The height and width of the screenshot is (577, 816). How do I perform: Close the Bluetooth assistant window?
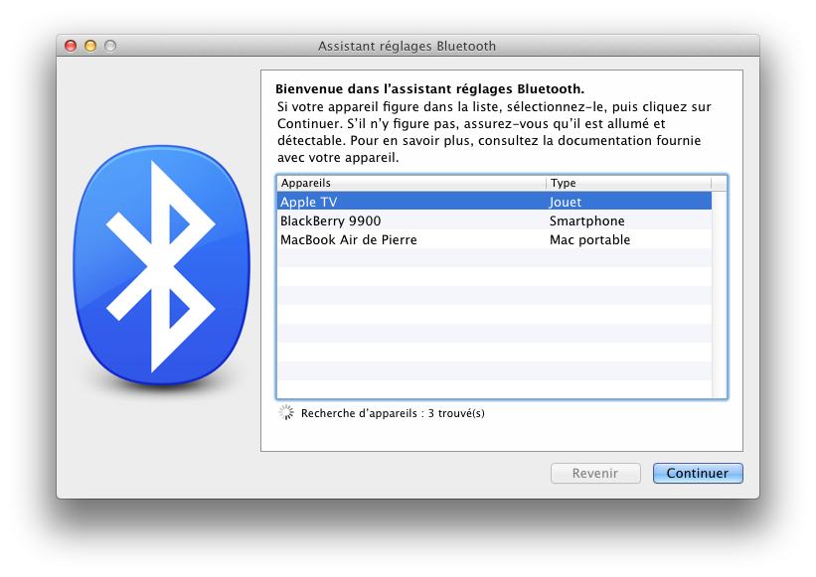pyautogui.click(x=71, y=46)
